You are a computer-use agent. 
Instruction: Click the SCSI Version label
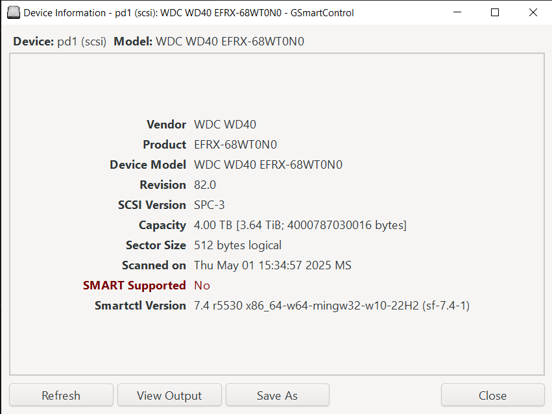pyautogui.click(x=152, y=205)
